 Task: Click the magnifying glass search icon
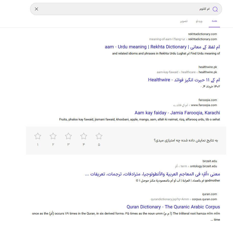click(215, 9)
